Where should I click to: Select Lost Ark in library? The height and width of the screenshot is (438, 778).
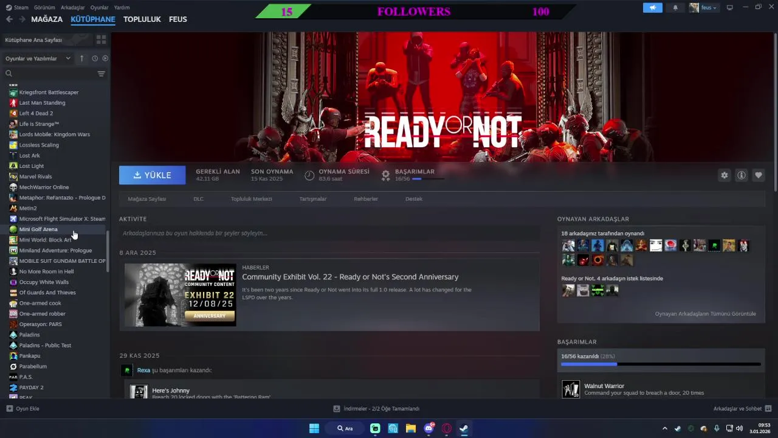[x=29, y=156]
